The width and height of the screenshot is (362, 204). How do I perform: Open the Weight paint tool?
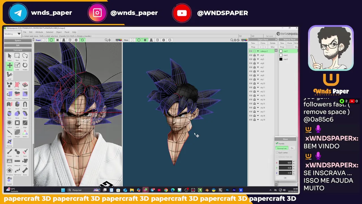(17, 133)
